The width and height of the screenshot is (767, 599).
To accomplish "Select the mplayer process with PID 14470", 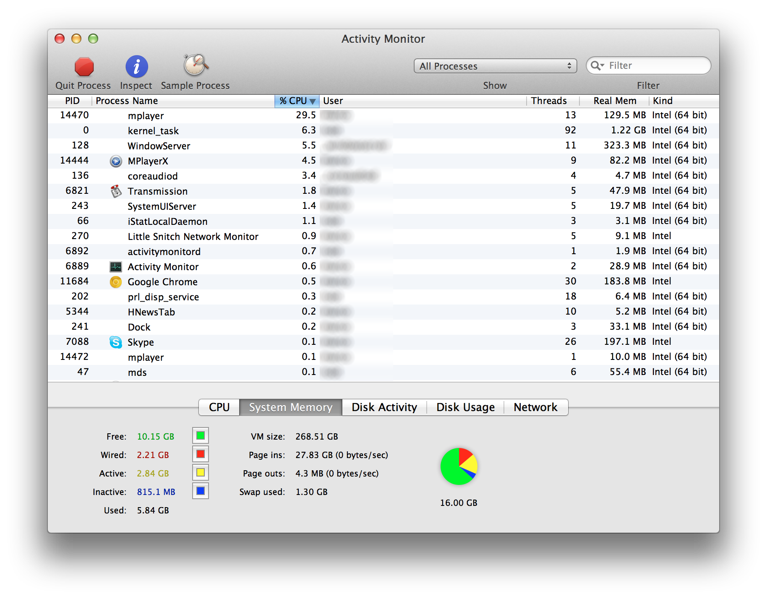I will coord(383,115).
